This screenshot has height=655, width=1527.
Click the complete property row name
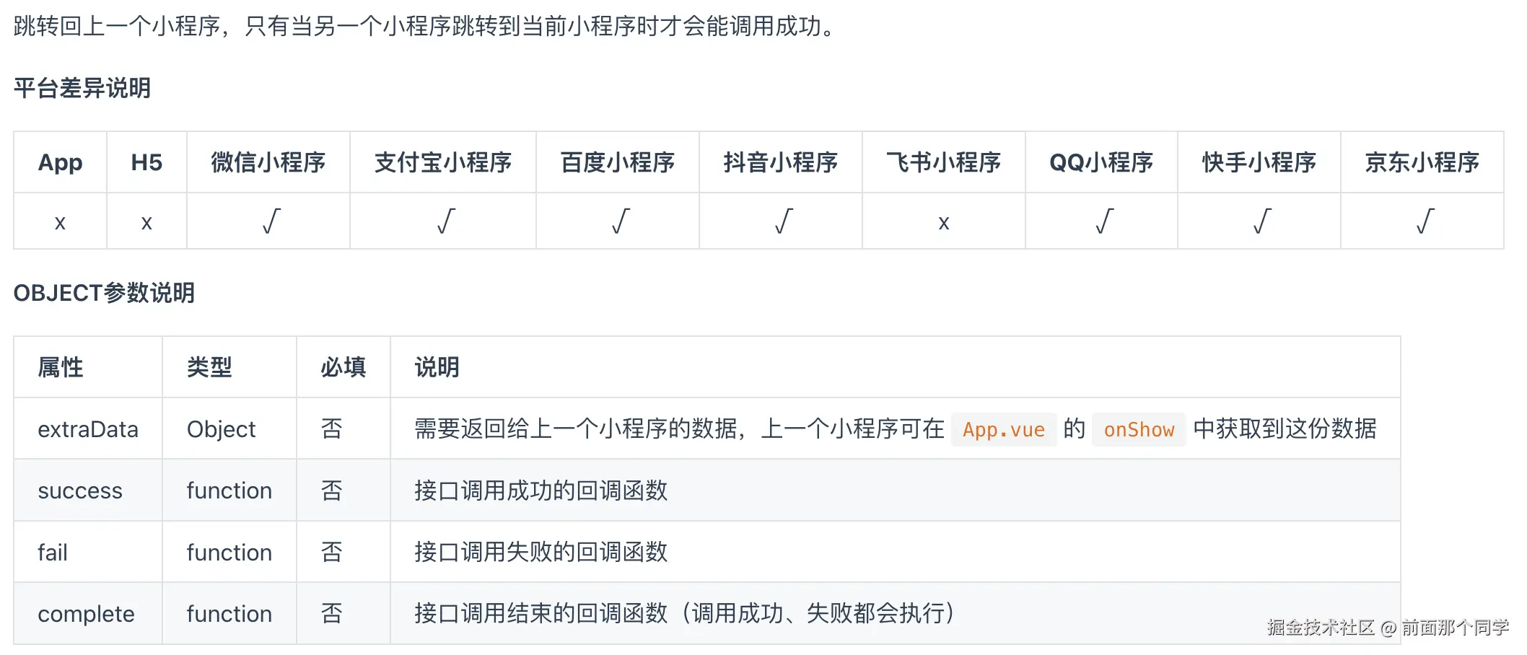click(x=86, y=614)
